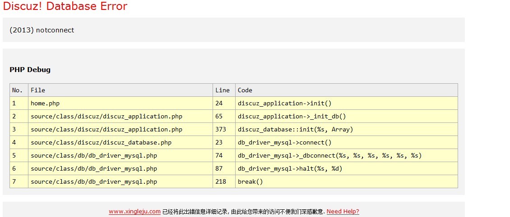Click discuz_application.php file cell in row 2
This screenshot has width=510, height=217.
[x=121, y=116]
